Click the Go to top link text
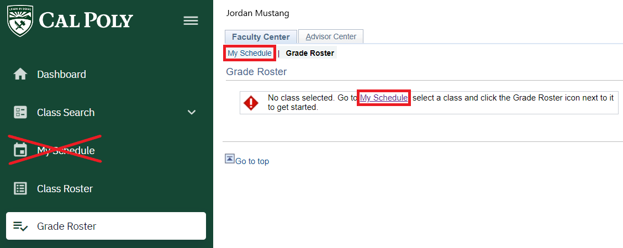623x248 pixels. (x=252, y=161)
